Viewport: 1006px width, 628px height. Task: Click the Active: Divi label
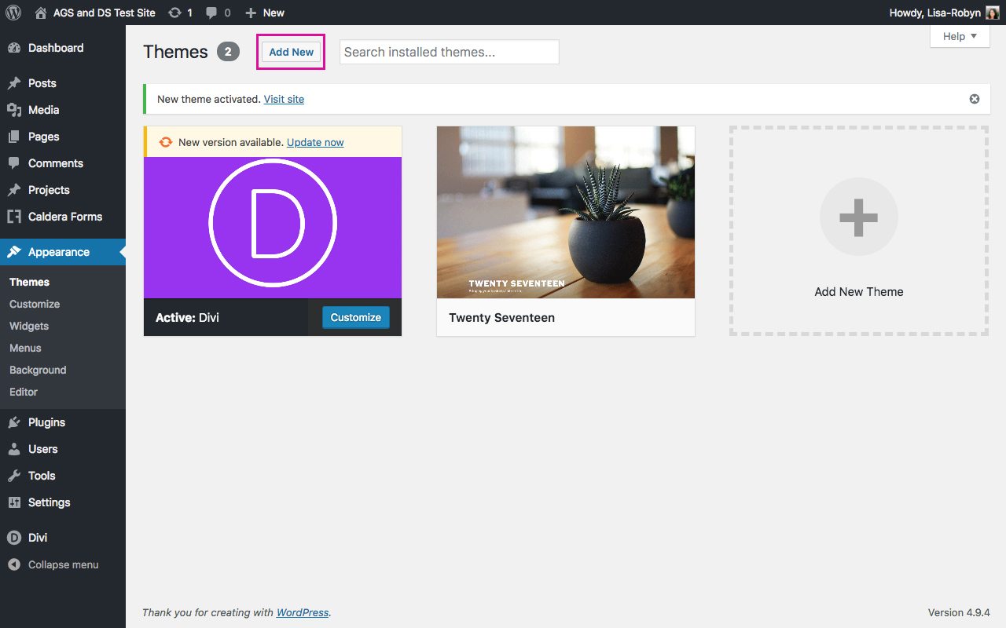tap(187, 318)
